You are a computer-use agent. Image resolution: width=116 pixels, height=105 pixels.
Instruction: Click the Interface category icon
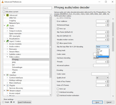(x=8, y=75)
